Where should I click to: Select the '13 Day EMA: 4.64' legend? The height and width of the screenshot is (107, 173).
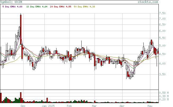point(37,7)
